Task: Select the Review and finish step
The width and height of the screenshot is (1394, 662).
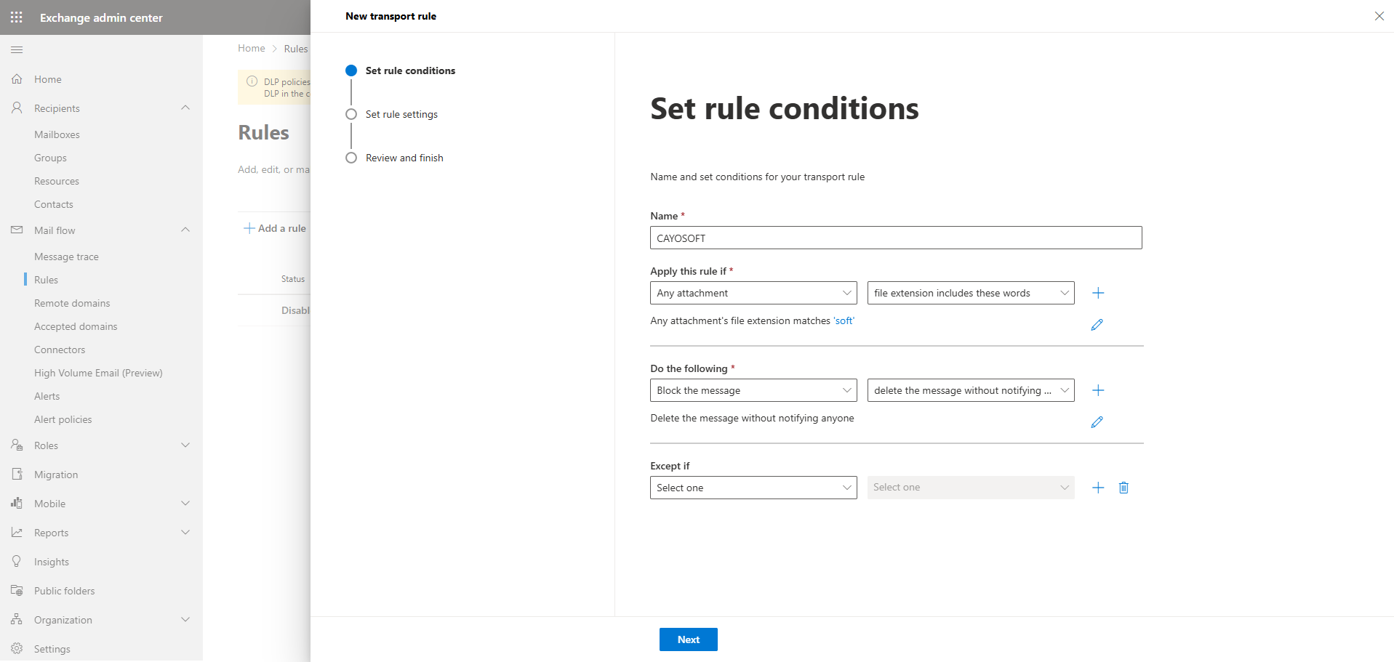Action: 404,158
